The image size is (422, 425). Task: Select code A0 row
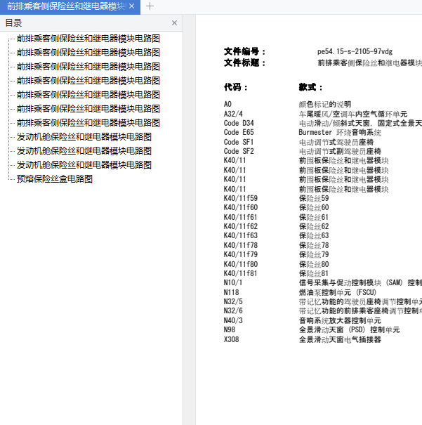(228, 104)
